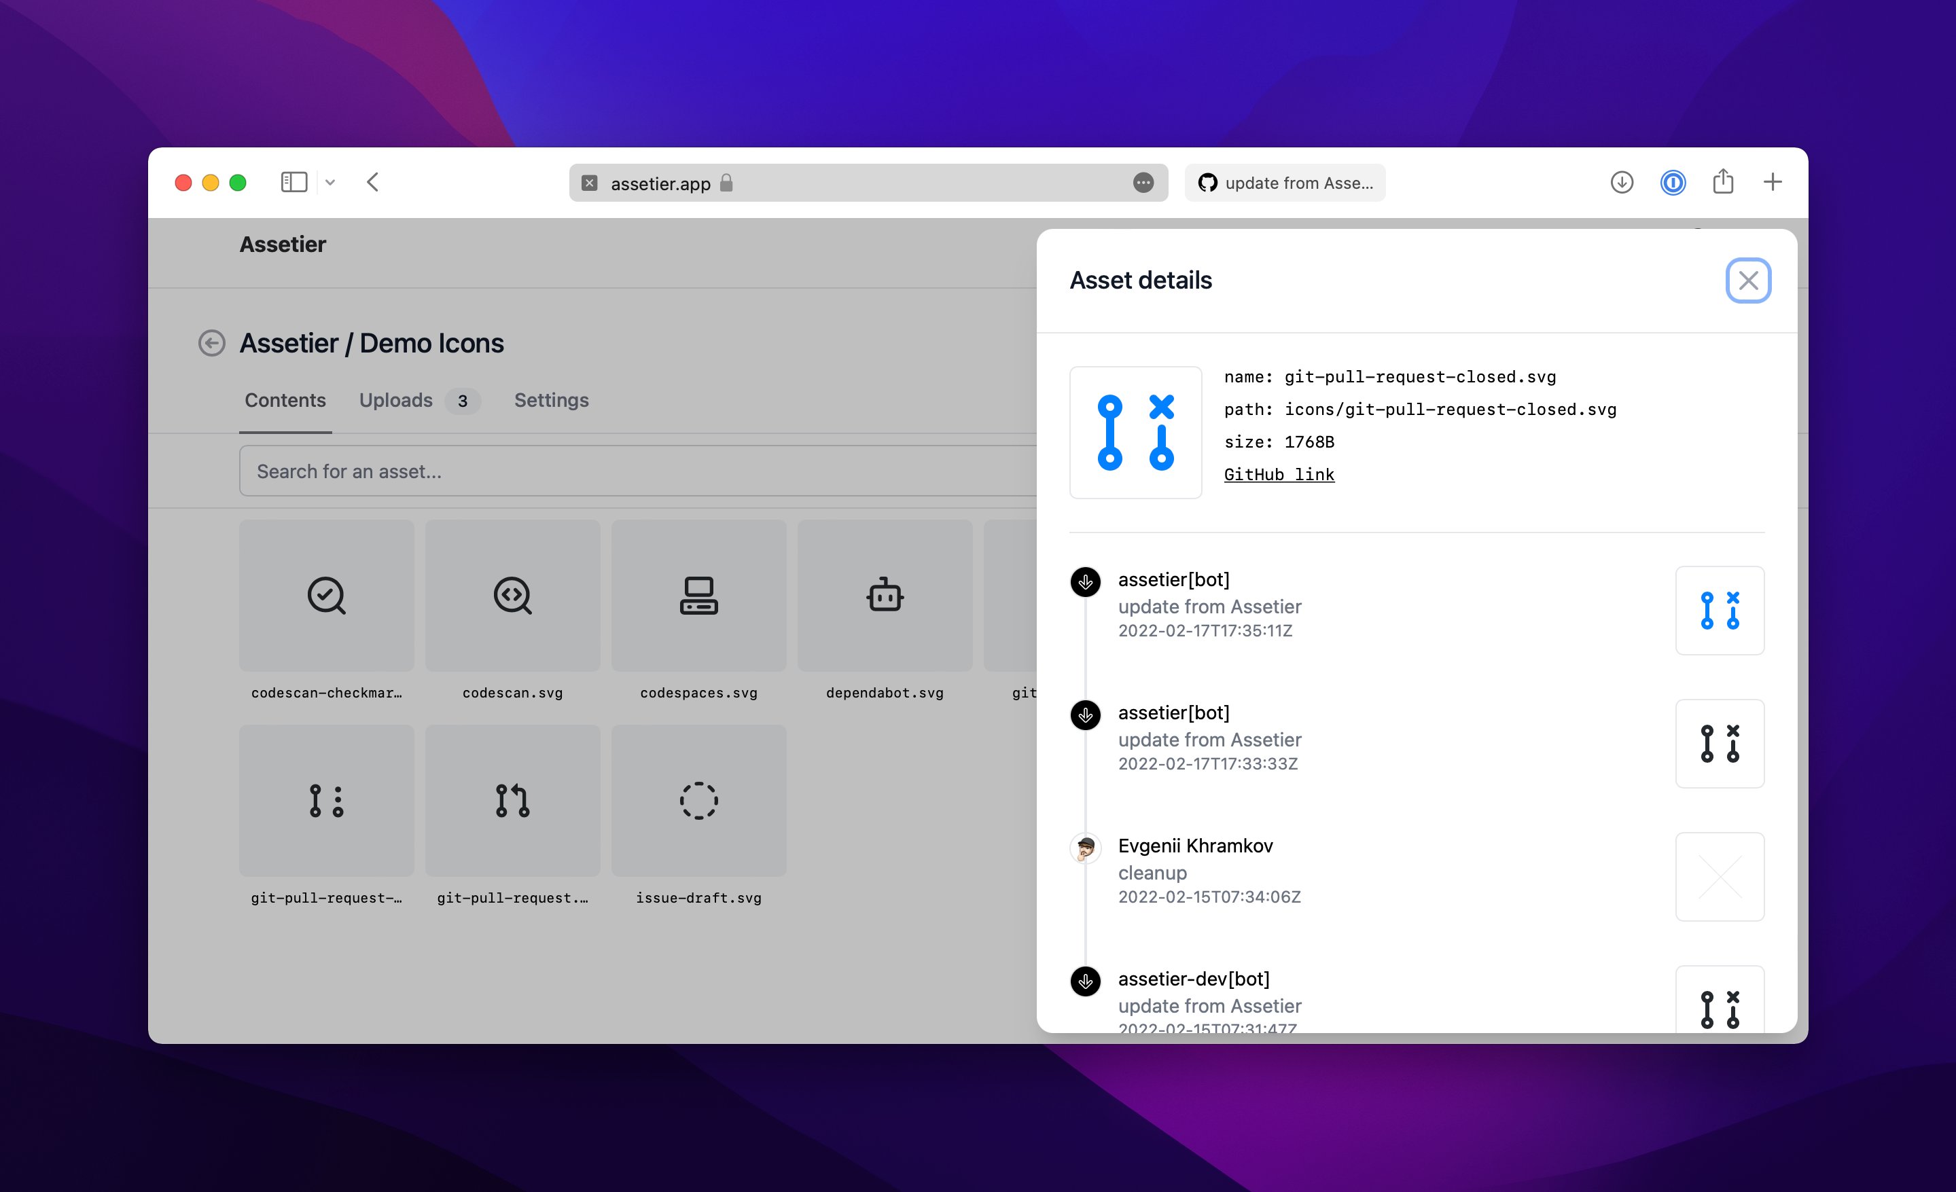
Task: Open Safari downloads
Action: [x=1621, y=182]
